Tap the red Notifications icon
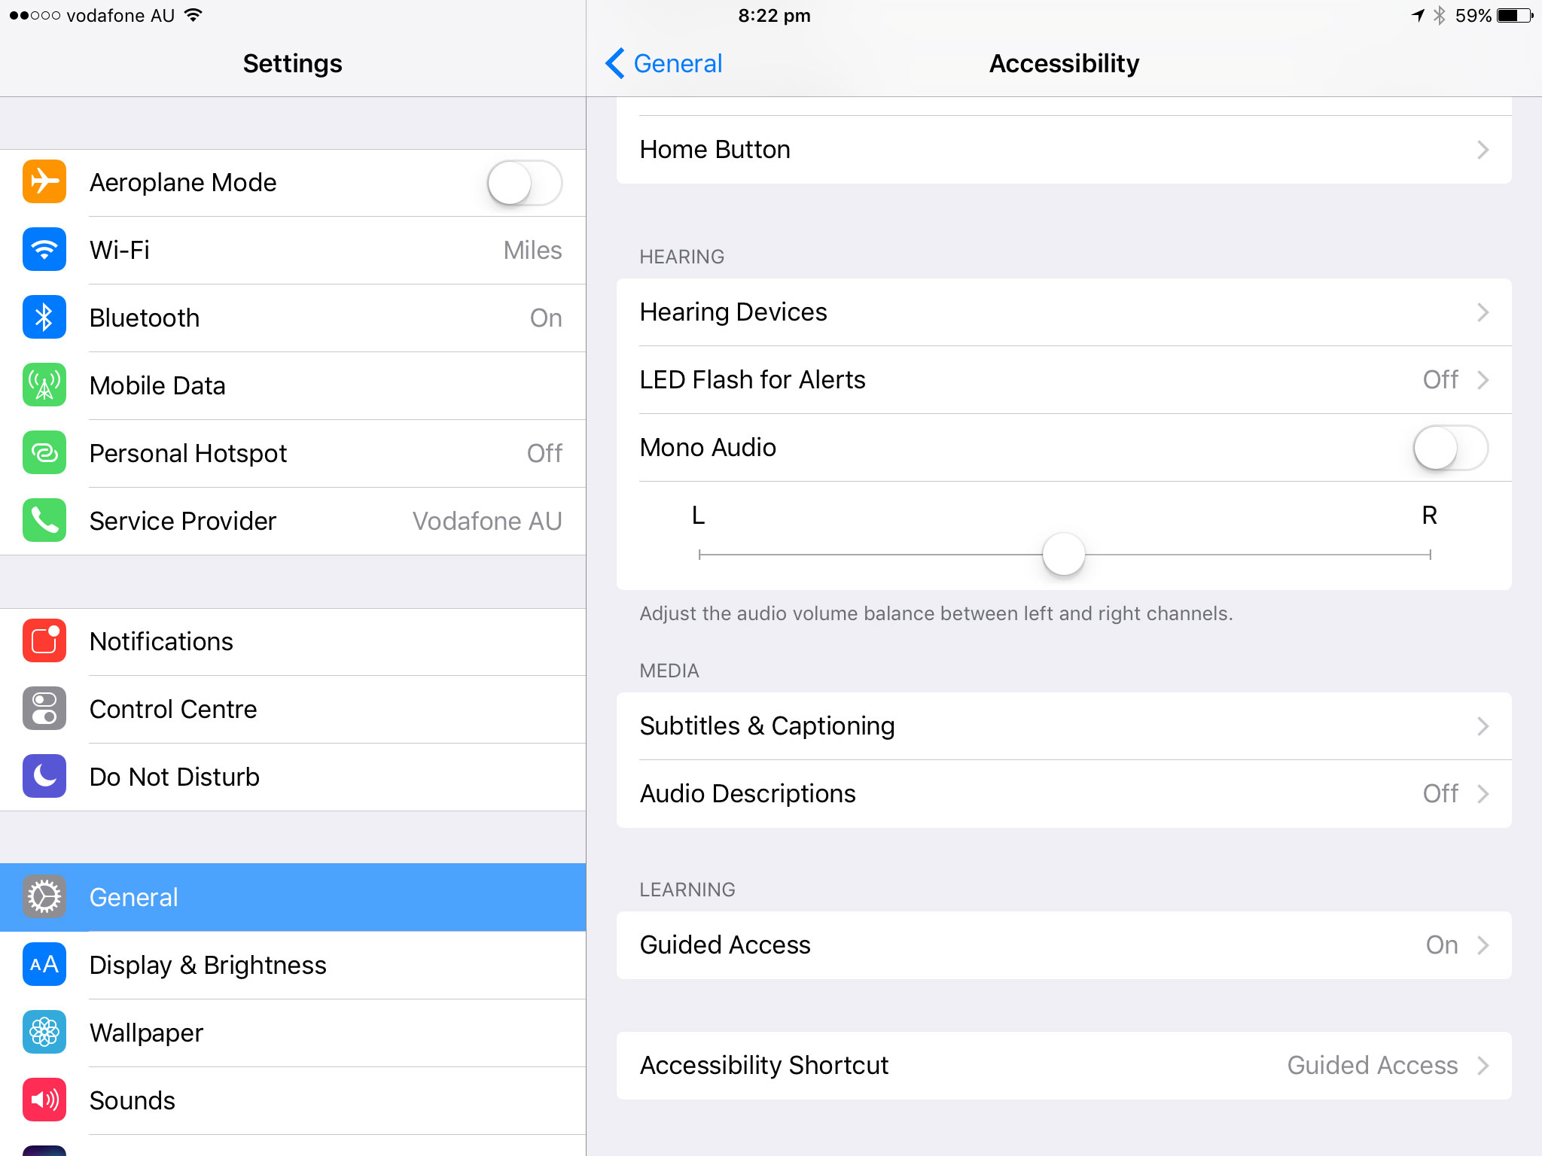The height and width of the screenshot is (1156, 1542). 44,641
